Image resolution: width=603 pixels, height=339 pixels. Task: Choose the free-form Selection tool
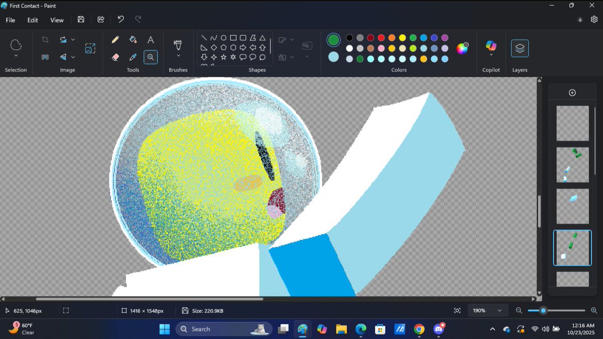tap(16, 45)
